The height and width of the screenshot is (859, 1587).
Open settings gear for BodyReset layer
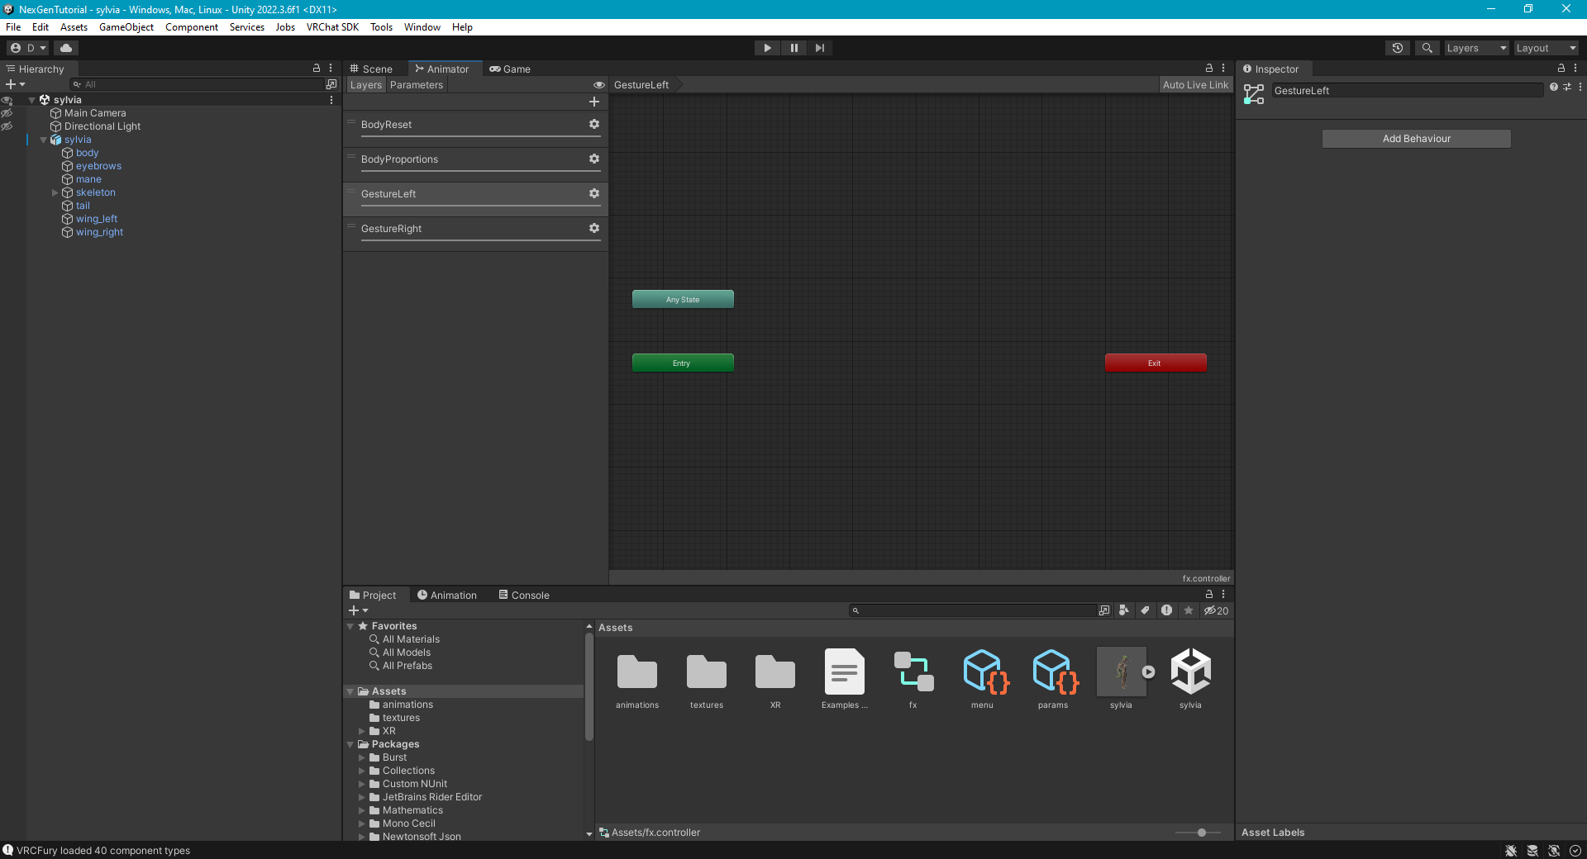pyautogui.click(x=593, y=124)
